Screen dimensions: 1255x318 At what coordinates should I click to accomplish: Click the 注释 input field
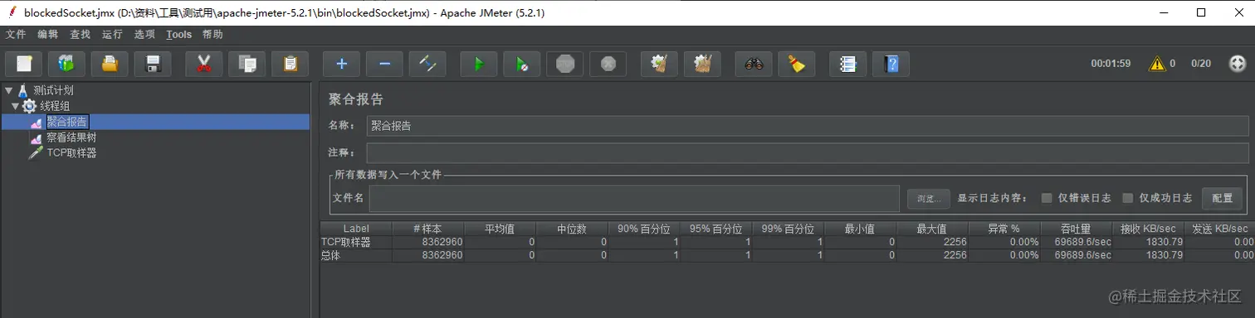click(x=808, y=153)
